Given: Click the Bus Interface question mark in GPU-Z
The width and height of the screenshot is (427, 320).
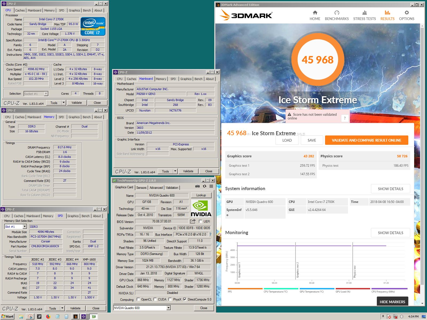Looking at the screenshot, I should tap(210, 234).
